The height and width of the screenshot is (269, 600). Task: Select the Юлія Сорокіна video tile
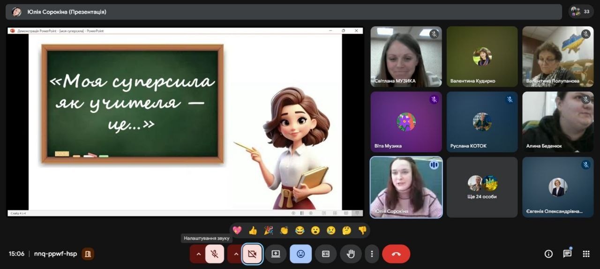tap(406, 187)
